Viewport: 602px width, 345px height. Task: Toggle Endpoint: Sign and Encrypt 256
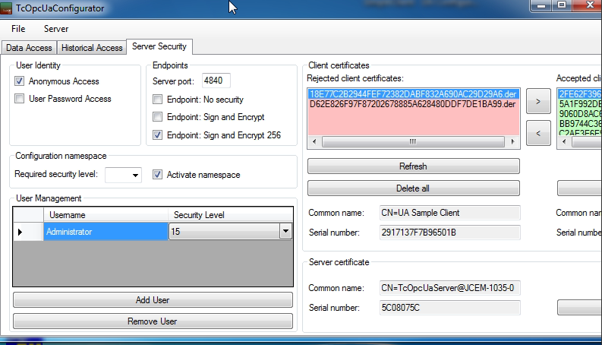coord(158,135)
